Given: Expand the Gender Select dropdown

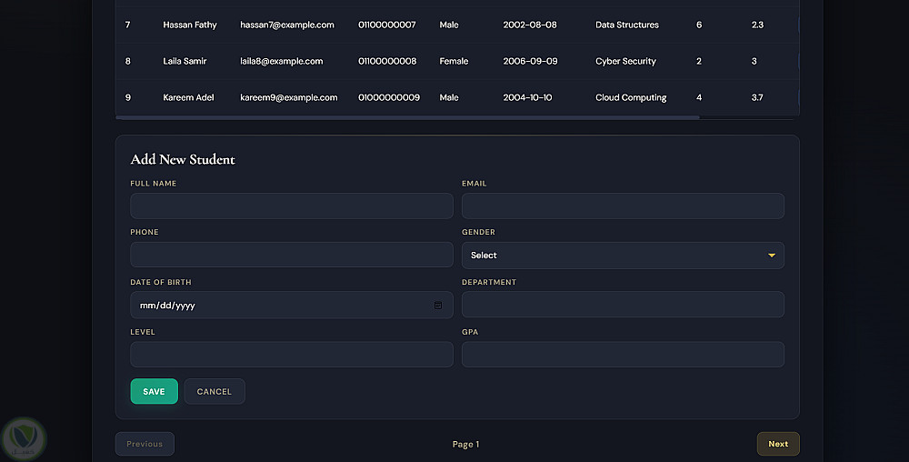Looking at the screenshot, I should click(623, 255).
